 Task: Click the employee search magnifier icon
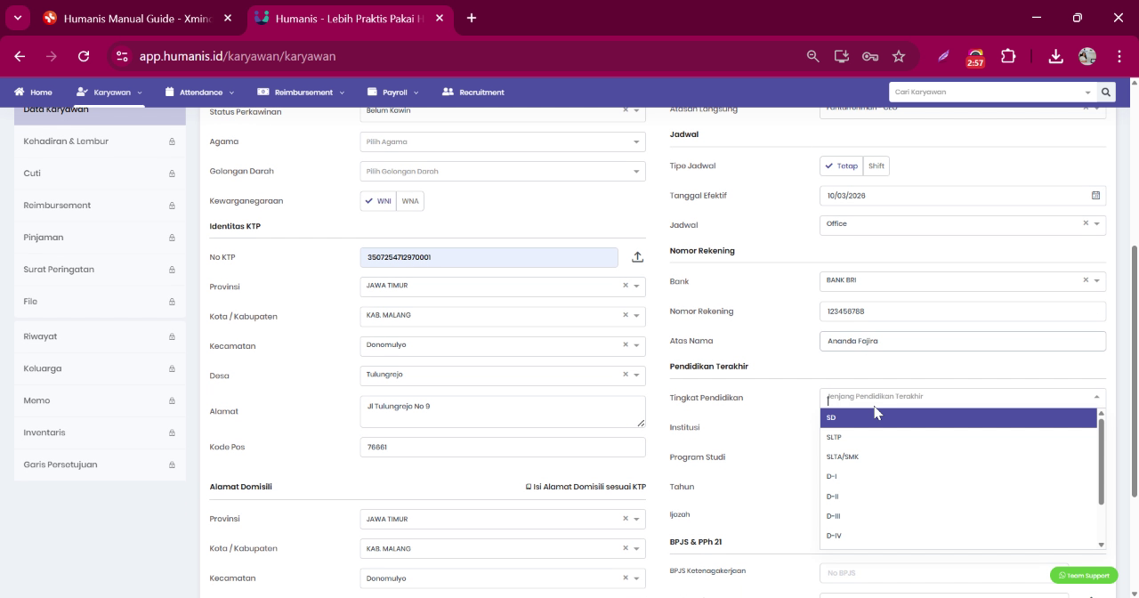click(1106, 92)
